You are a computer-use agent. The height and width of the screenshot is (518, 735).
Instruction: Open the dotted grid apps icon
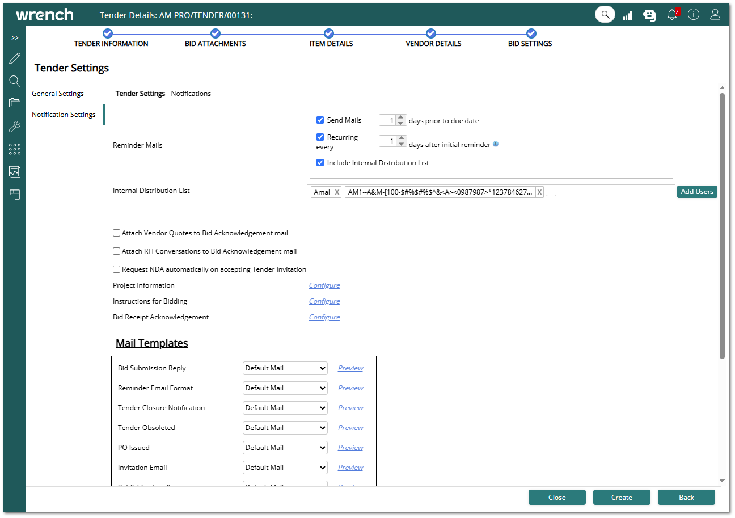coord(15,149)
